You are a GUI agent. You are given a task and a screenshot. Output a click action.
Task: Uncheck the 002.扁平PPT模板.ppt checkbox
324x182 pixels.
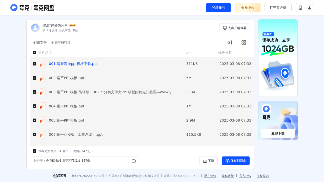[x=34, y=78]
